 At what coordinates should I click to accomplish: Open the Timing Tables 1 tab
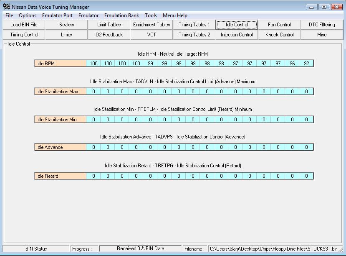(x=194, y=25)
